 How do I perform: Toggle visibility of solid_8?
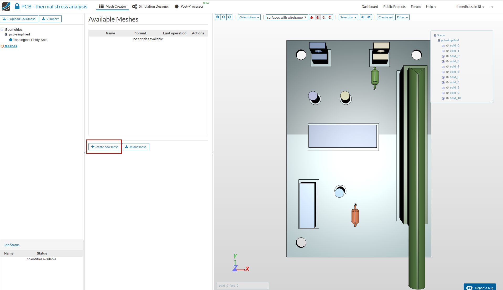pyautogui.click(x=447, y=88)
